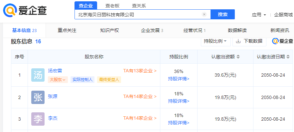Click 2050-08-24 date in 汤宏雷's row
294x132 pixels.
pyautogui.click(x=273, y=75)
